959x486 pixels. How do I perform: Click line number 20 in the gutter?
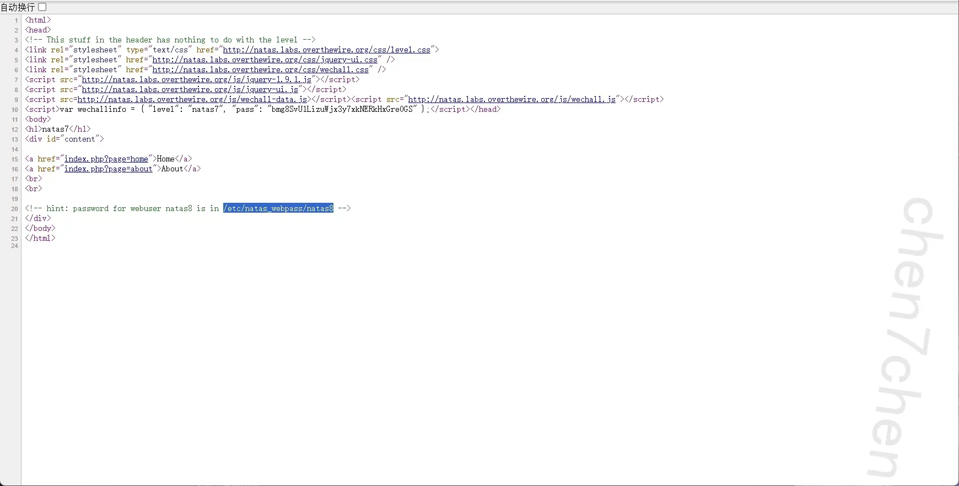(x=14, y=209)
